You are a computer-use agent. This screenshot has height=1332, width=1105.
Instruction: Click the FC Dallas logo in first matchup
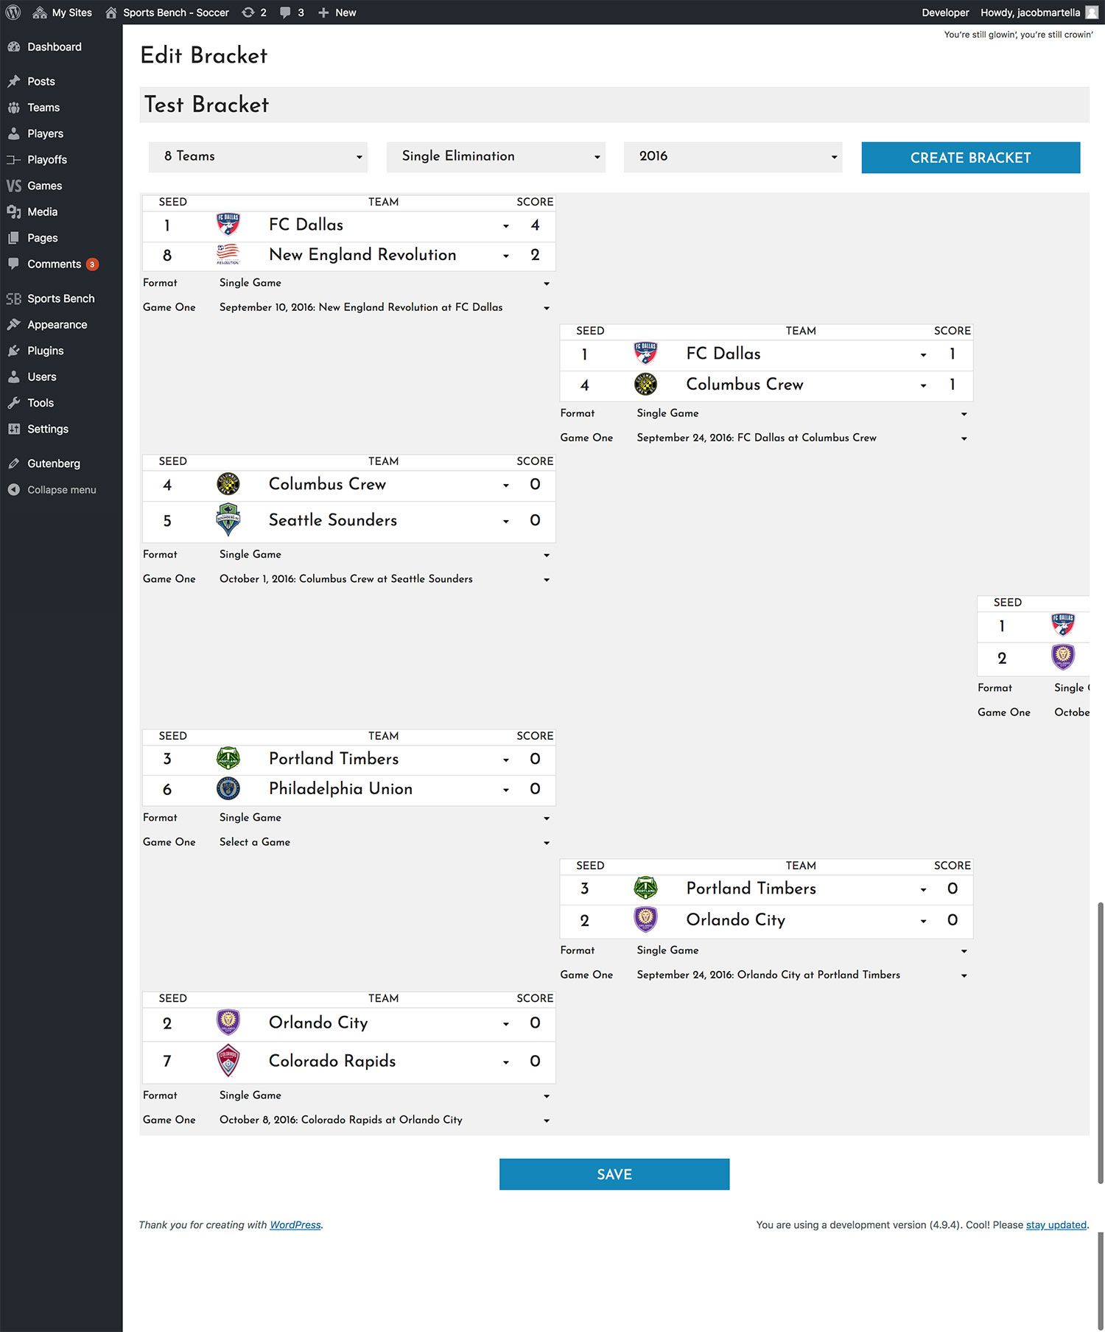tap(228, 225)
